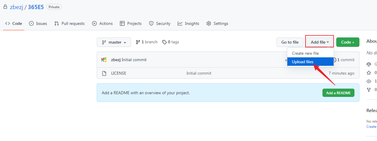Choose Upload files menu entry
The image size is (377, 141).
(x=310, y=62)
